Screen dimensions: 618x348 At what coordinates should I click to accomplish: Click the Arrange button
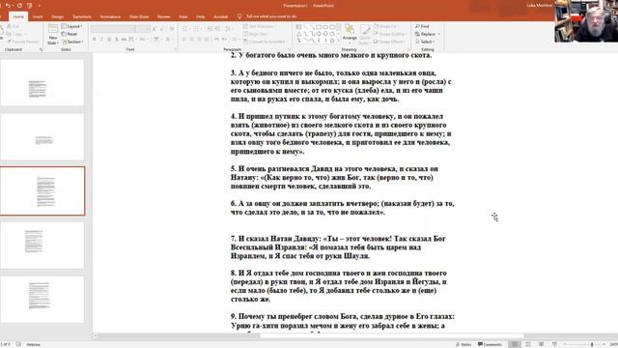350,33
